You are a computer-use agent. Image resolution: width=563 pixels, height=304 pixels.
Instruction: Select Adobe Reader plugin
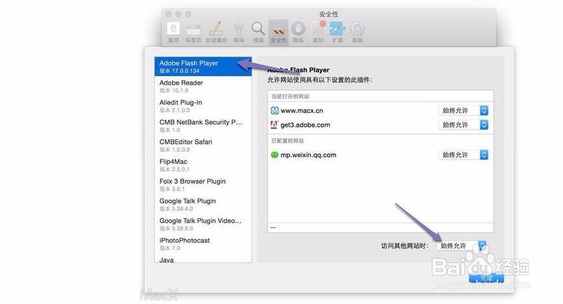(x=203, y=86)
